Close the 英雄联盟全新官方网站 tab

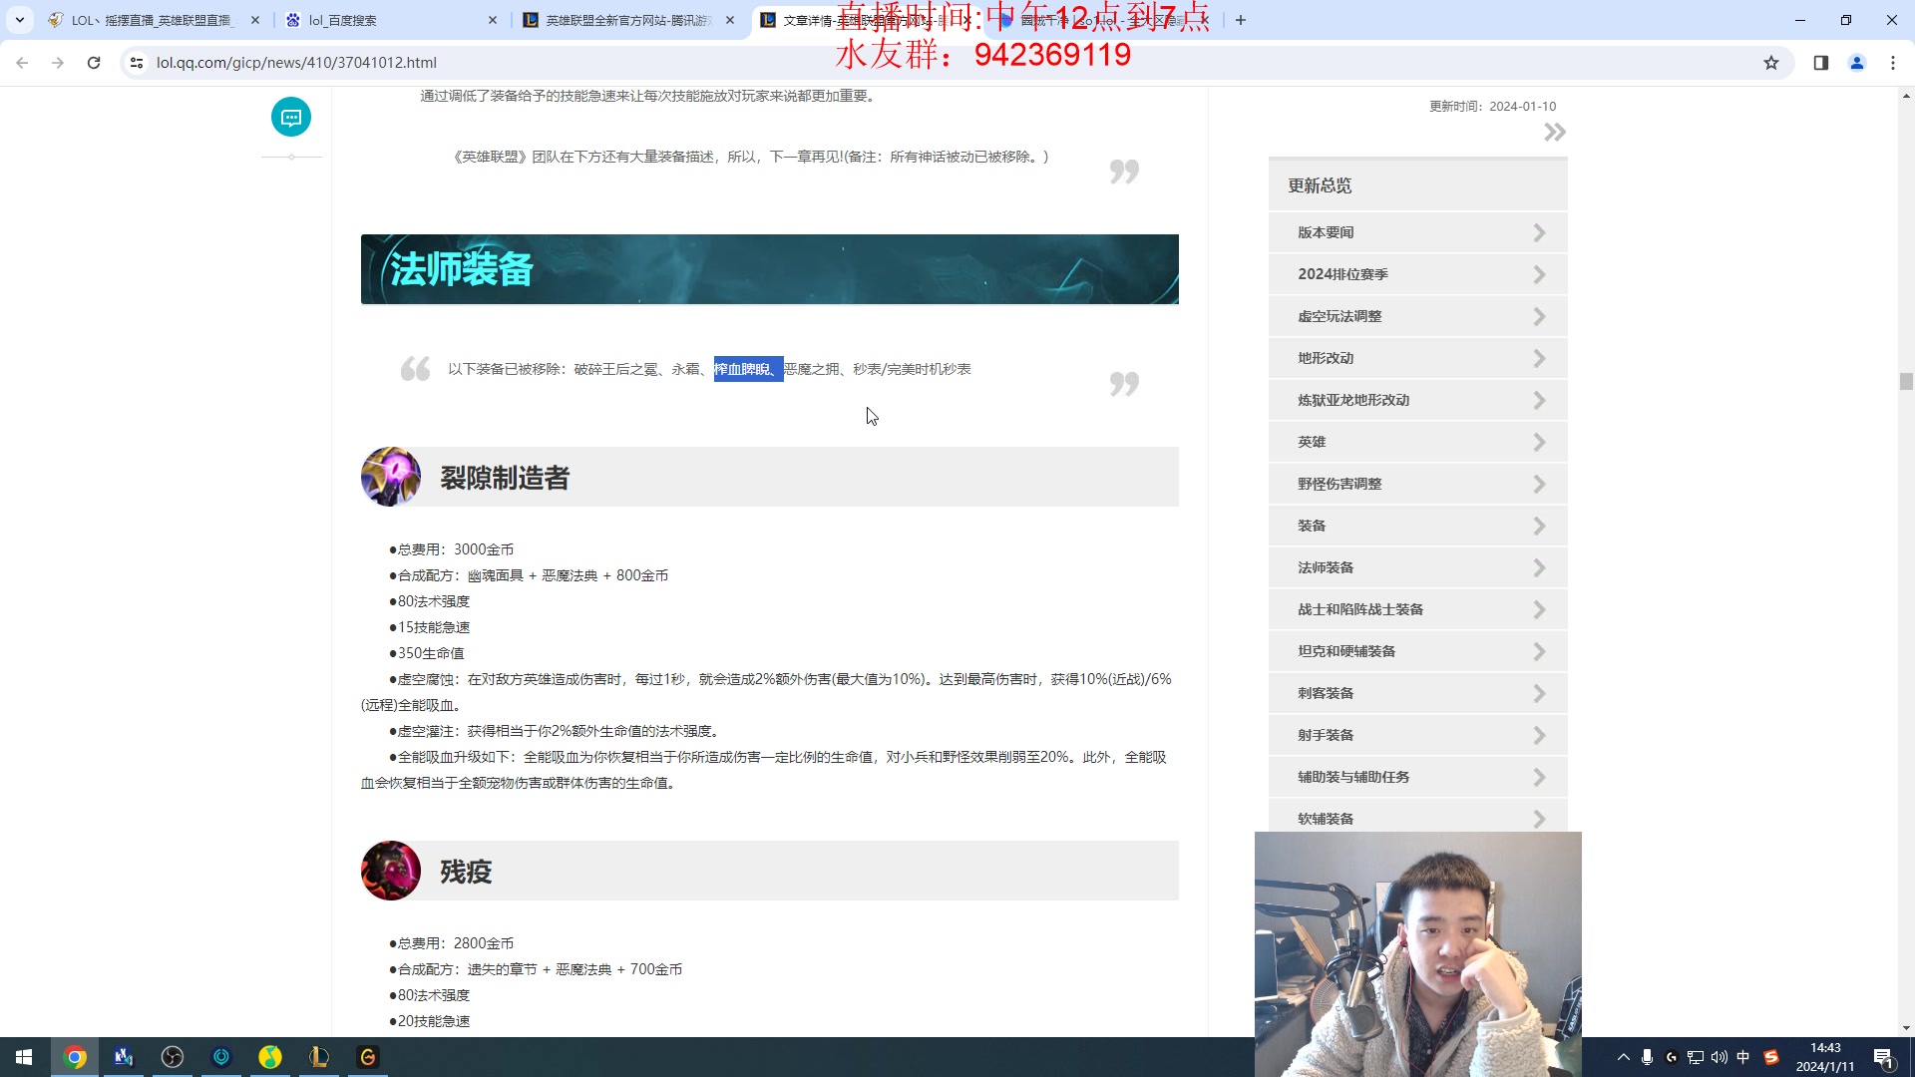coord(730,20)
